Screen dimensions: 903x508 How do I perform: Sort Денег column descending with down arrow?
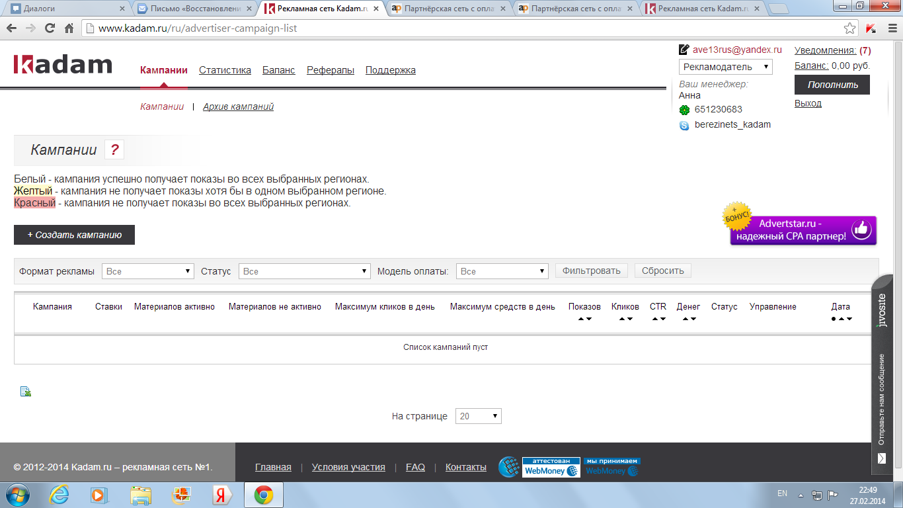click(693, 319)
